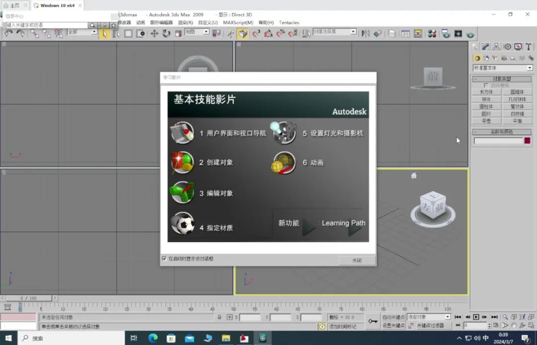
Task: Open the 图形编辑器 menu
Action: pos(161,22)
